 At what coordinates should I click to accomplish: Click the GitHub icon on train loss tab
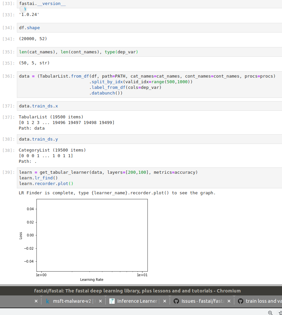(x=240, y=301)
